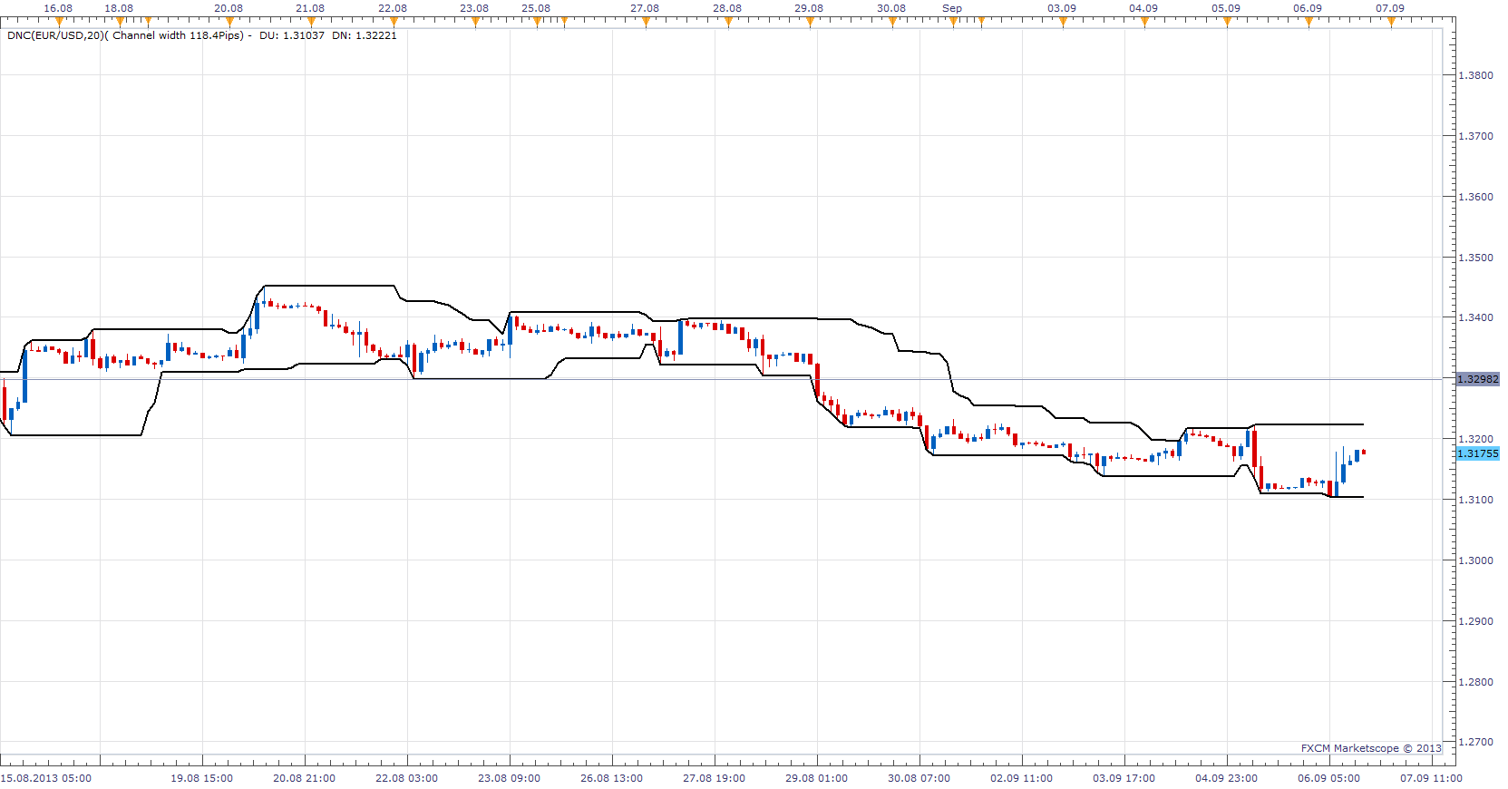The height and width of the screenshot is (789, 1508).
Task: Click the orange marker under 03.09
Action: 1063,22
